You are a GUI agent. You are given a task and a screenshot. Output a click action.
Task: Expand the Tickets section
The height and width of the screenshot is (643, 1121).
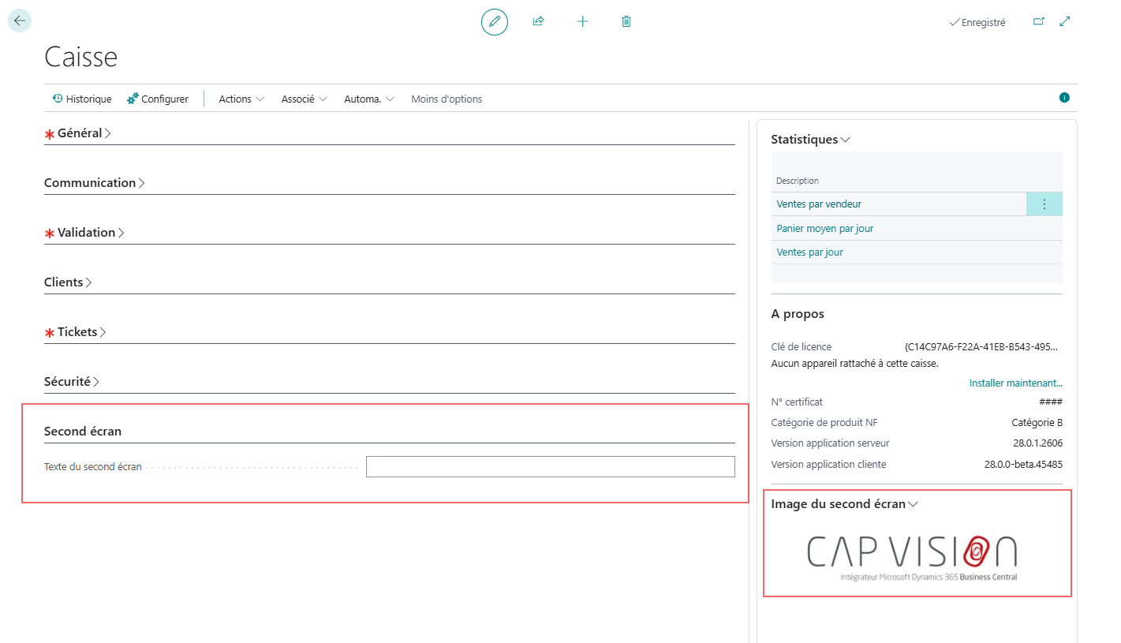pos(82,332)
